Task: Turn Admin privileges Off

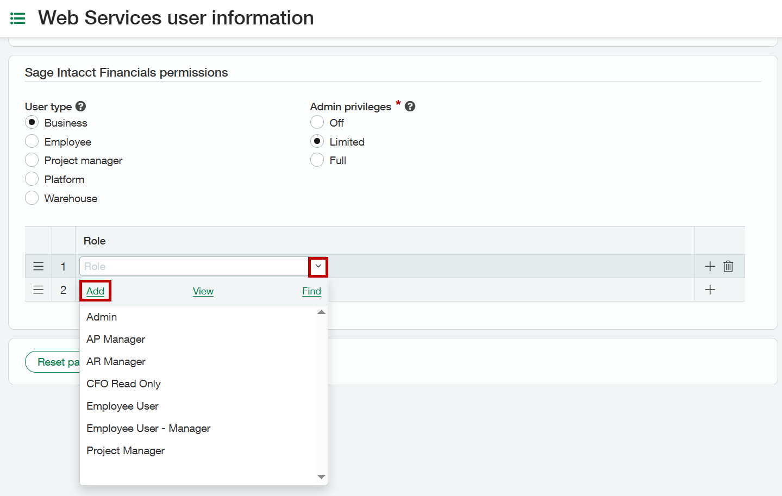Action: point(317,123)
